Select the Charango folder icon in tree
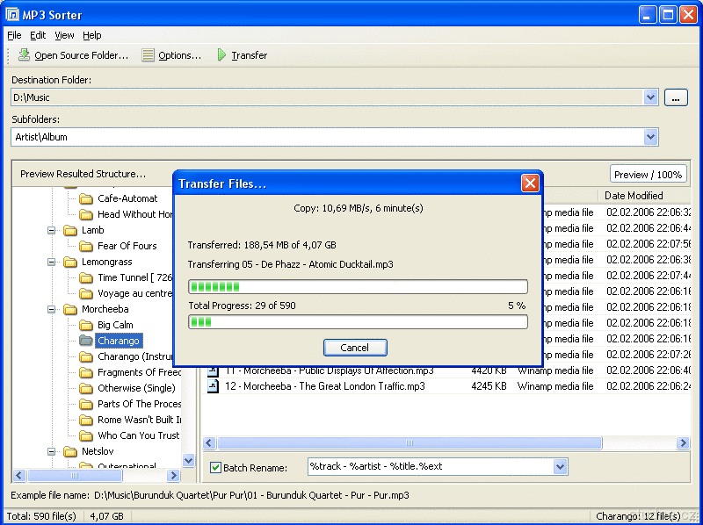The width and height of the screenshot is (703, 525). point(86,341)
